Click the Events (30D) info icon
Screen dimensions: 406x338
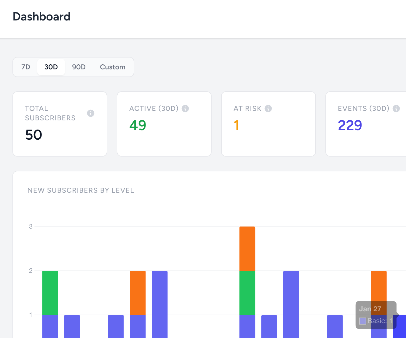click(396, 109)
